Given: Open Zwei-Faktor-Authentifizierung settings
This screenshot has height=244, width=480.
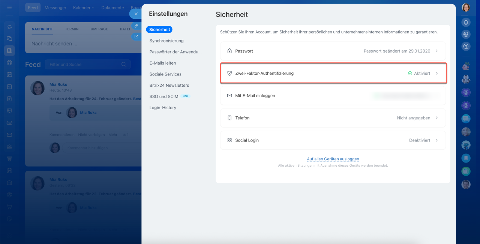Looking at the screenshot, I should click(x=333, y=74).
